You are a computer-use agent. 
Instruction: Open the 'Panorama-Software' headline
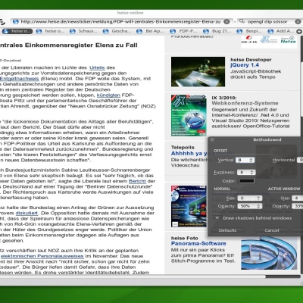coord(198,244)
